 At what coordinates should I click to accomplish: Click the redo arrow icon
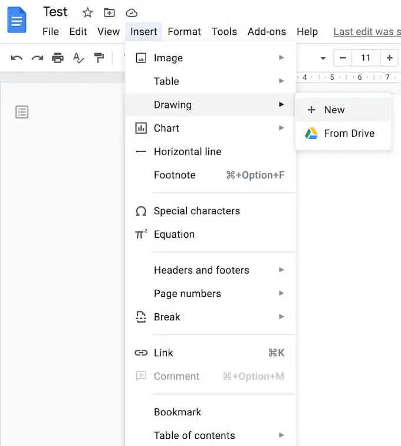tap(37, 58)
